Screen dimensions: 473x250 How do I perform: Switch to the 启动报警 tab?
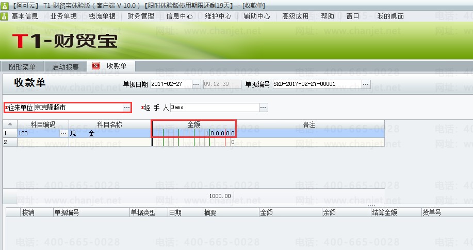coord(66,66)
